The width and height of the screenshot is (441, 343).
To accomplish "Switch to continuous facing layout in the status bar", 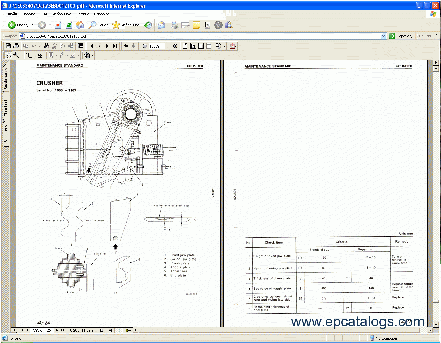I will coord(118,330).
